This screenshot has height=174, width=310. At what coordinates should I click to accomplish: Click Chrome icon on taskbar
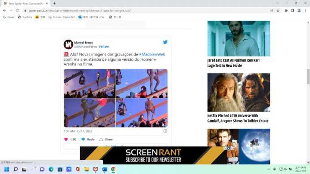click(113, 169)
